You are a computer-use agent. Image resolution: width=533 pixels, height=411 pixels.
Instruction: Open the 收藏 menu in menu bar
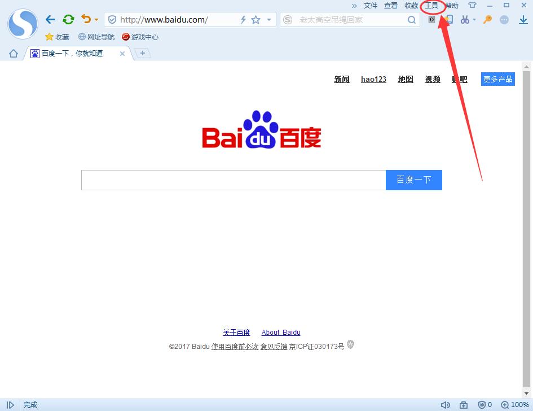tap(411, 6)
